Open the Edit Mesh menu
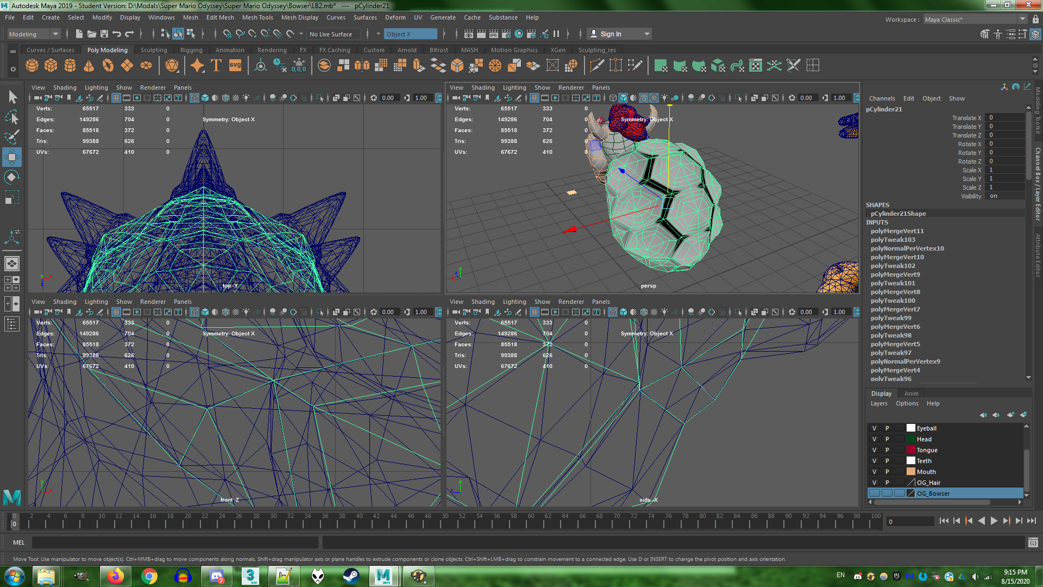The height and width of the screenshot is (587, 1043). [x=220, y=17]
